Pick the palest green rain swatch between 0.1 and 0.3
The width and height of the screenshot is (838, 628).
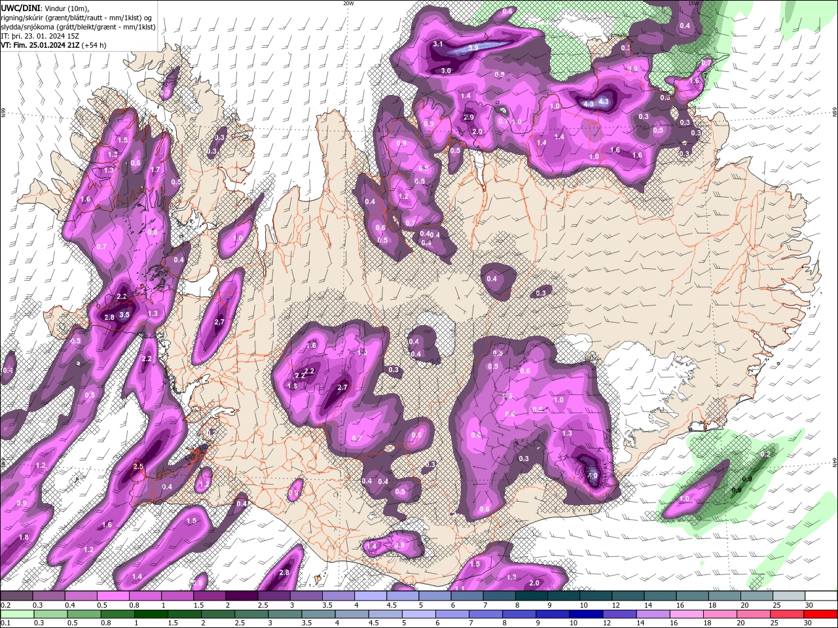point(16,614)
